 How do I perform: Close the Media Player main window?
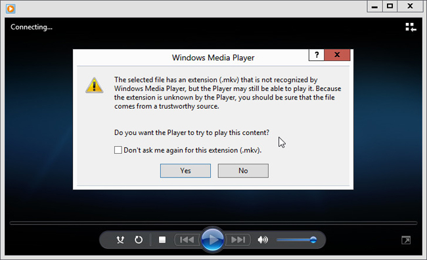coord(410,7)
